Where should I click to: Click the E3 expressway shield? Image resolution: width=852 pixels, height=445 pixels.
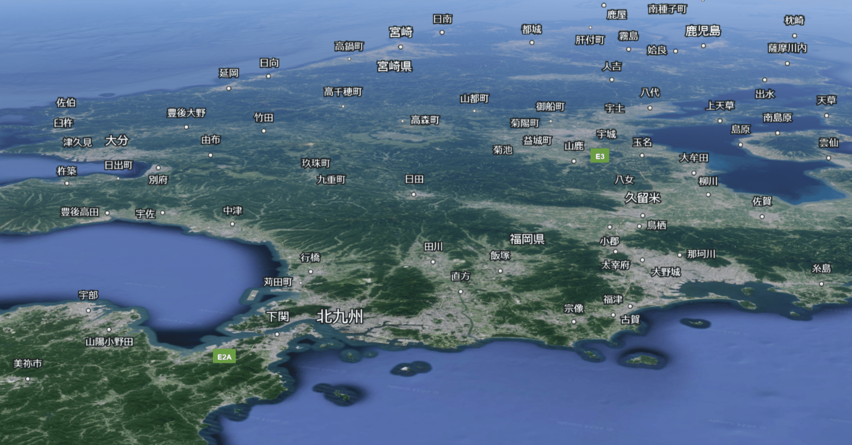pos(600,156)
